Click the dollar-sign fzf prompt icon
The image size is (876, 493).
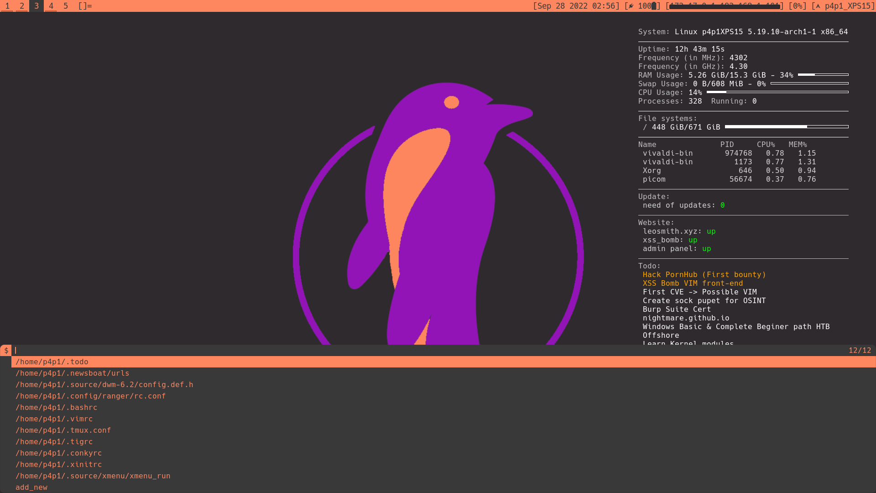tap(6, 351)
